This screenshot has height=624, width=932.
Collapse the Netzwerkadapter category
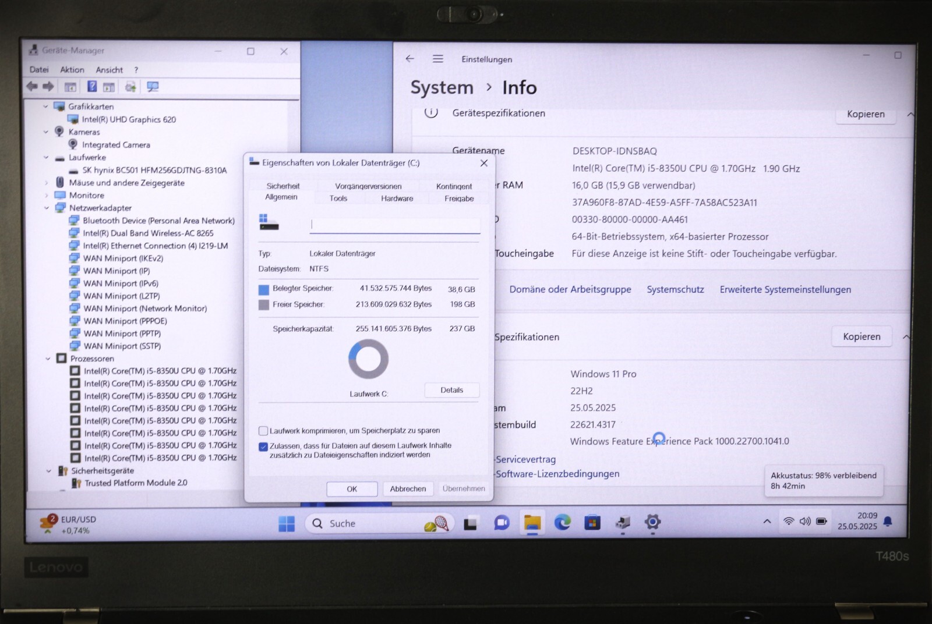pos(47,208)
